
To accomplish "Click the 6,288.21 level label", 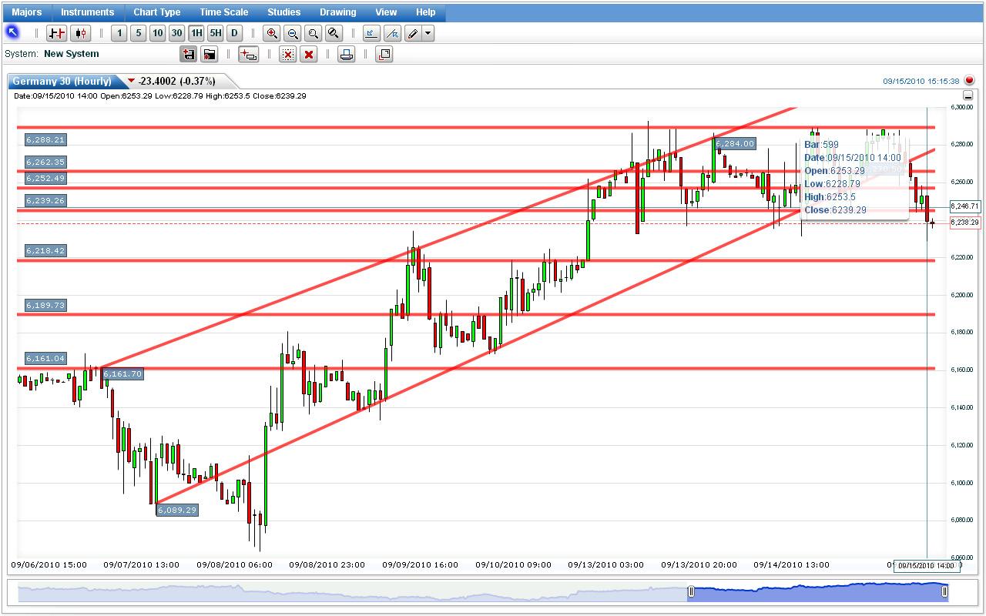I will pyautogui.click(x=45, y=140).
